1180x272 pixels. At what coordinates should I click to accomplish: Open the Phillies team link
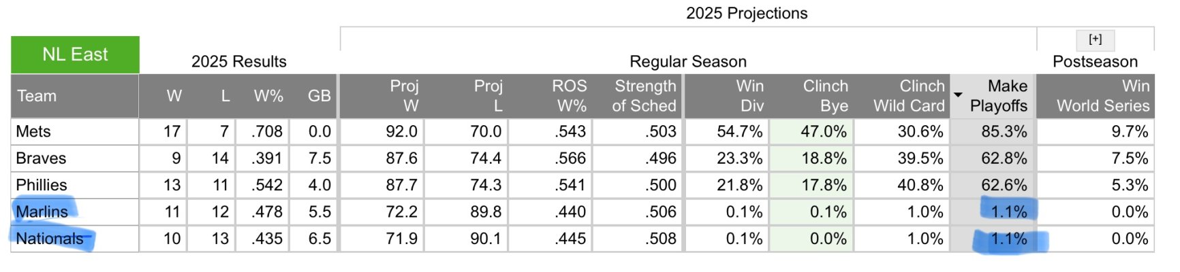42,185
